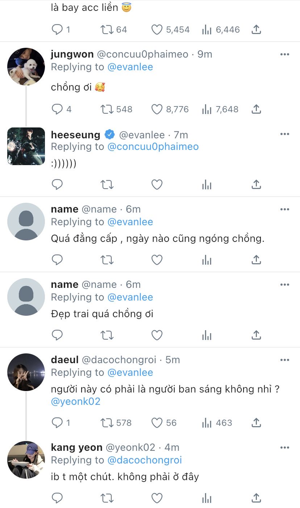This screenshot has width=300, height=508.
Task: Open heeseung's motorcycle avatar
Action: pyautogui.click(x=26, y=146)
